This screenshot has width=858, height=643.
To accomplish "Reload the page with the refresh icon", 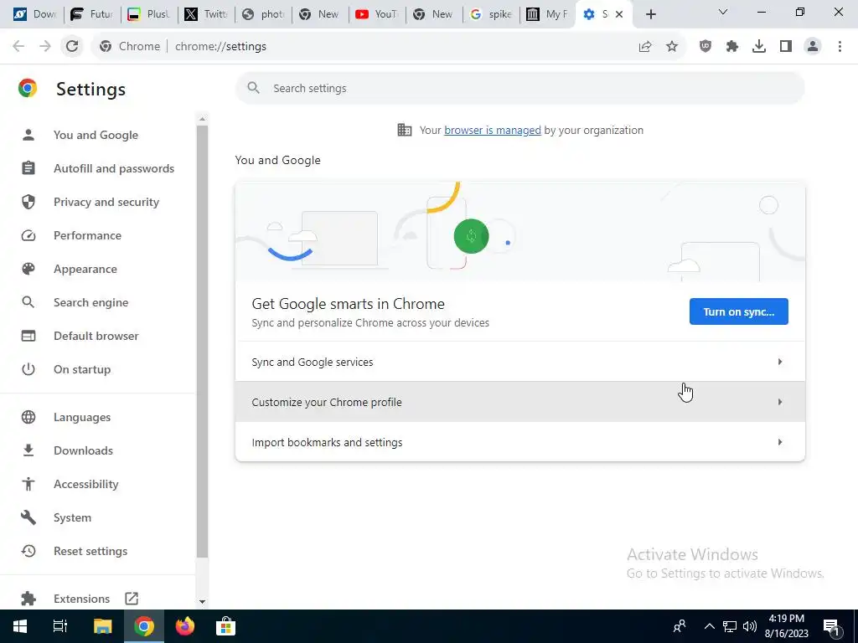I will pos(72,47).
